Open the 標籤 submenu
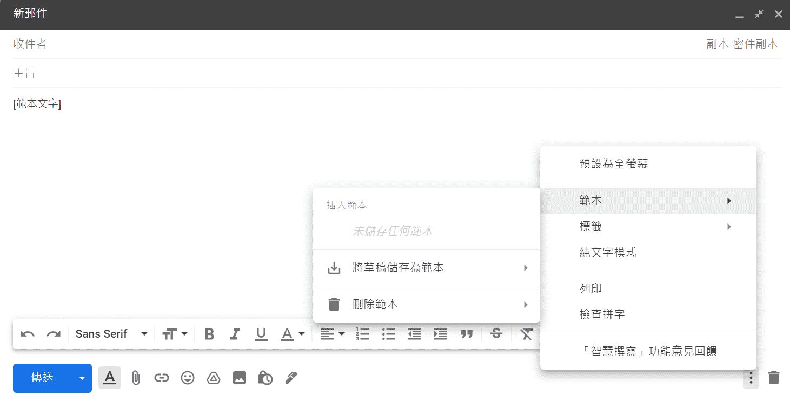The height and width of the screenshot is (401, 790). 648,227
